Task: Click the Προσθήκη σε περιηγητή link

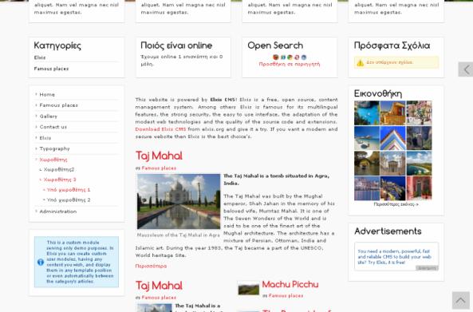Action: click(290, 65)
